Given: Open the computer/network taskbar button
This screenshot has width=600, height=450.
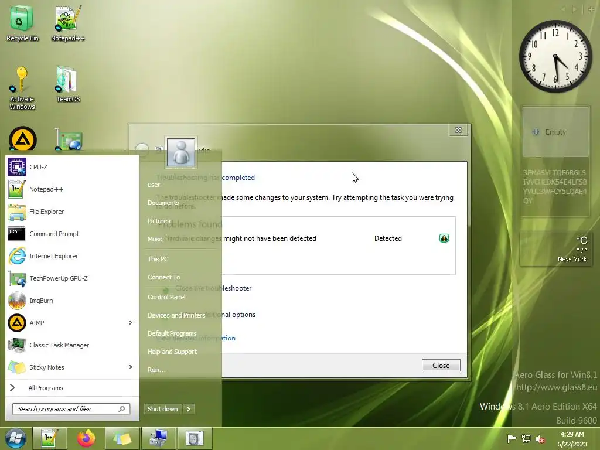Looking at the screenshot, I should tap(158, 438).
